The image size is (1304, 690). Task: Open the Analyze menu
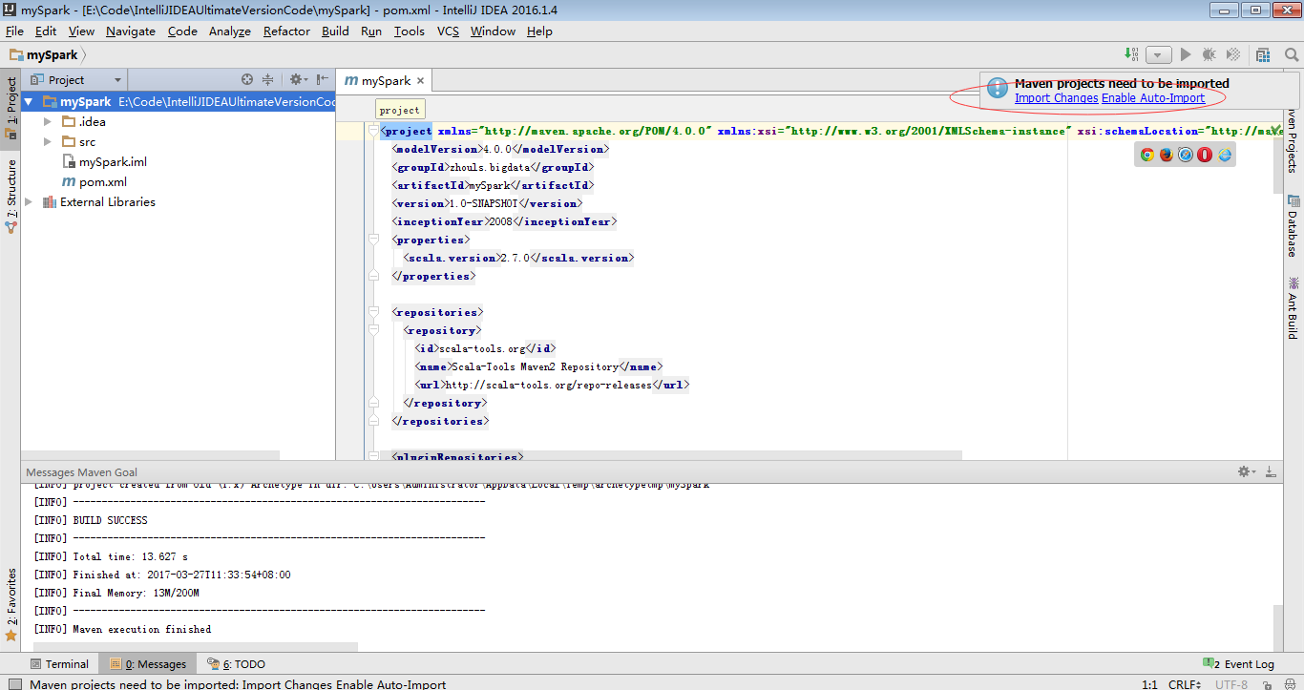pyautogui.click(x=229, y=31)
